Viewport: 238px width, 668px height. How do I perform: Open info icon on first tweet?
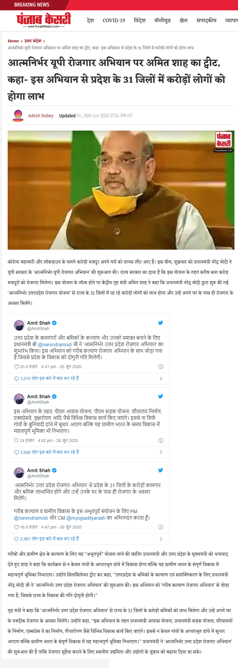pos(161,367)
